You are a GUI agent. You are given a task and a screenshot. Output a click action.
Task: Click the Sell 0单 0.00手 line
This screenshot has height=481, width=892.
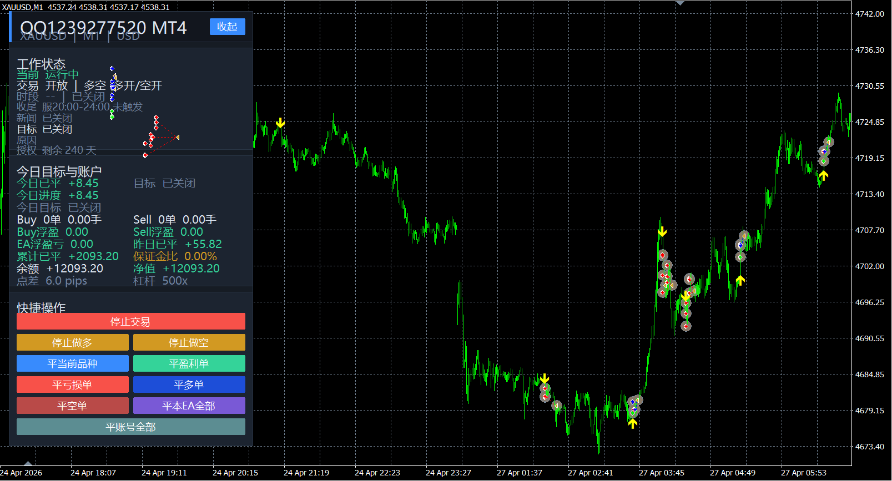175,220
